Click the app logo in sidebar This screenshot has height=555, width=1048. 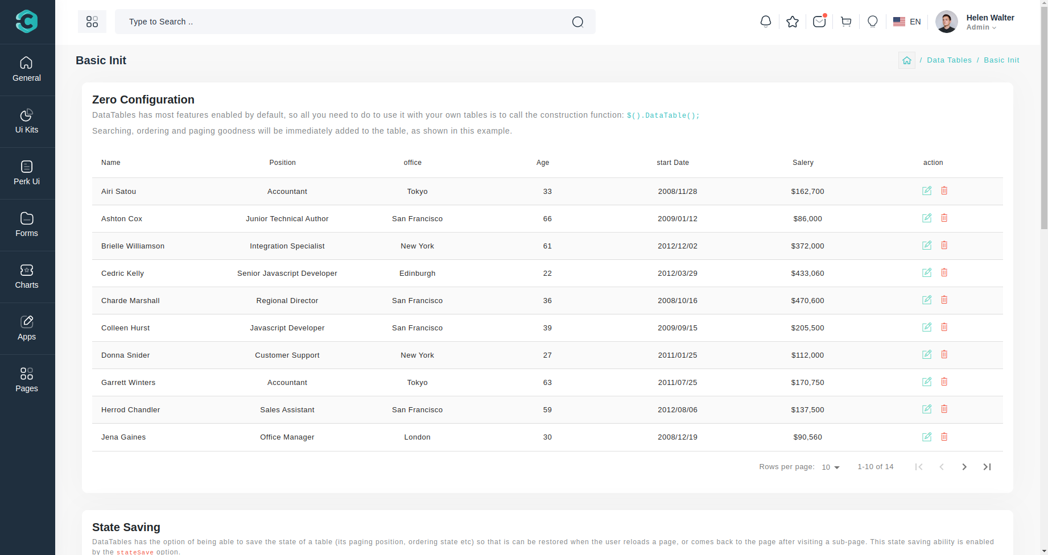tap(27, 22)
